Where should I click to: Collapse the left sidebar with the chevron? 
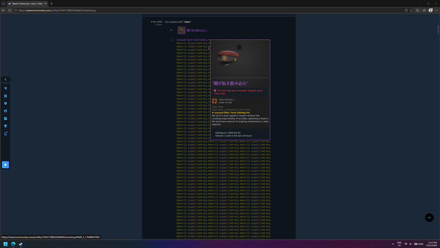pos(5,80)
